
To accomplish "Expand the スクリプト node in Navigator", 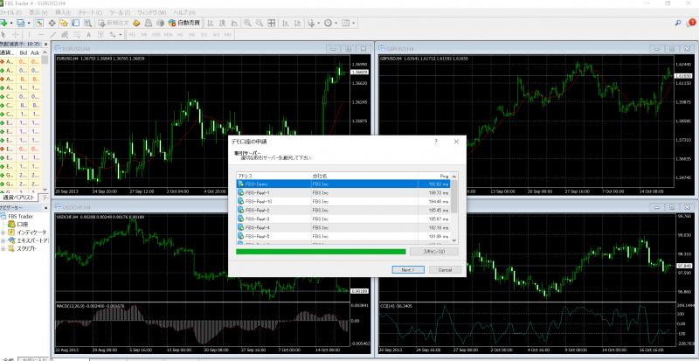I will pyautogui.click(x=3, y=248).
